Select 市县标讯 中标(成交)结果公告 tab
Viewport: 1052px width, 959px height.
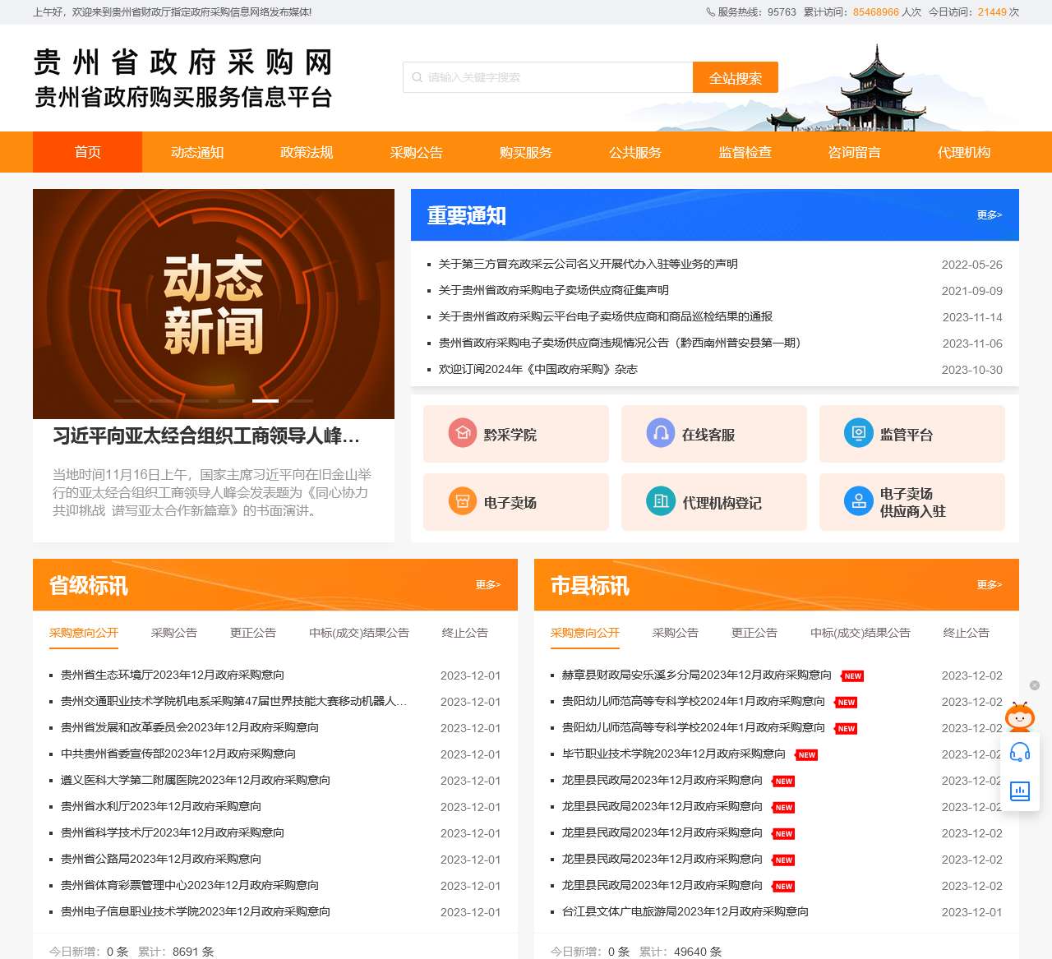[861, 633]
